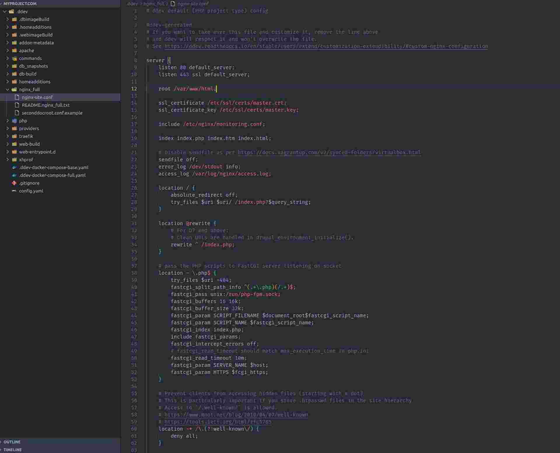Click the homeadditions folder icon
Image resolution: width=560 pixels, height=453 pixels.
pos(14,82)
